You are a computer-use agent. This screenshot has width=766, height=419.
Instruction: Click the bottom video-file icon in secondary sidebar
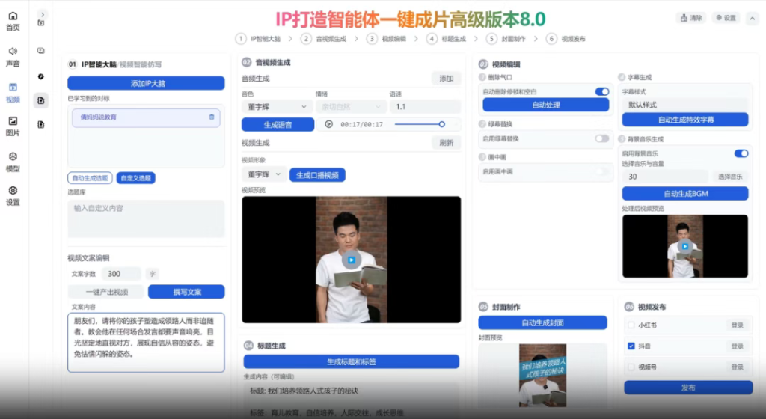41,124
